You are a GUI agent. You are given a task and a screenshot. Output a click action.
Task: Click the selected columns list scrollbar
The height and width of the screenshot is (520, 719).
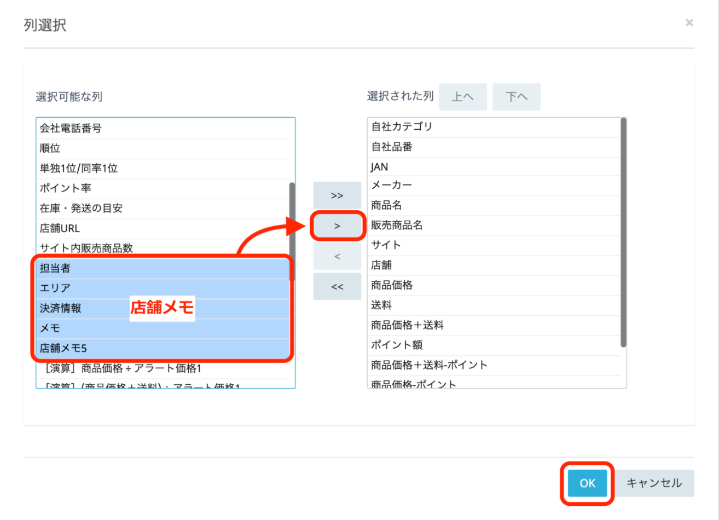[x=623, y=233]
